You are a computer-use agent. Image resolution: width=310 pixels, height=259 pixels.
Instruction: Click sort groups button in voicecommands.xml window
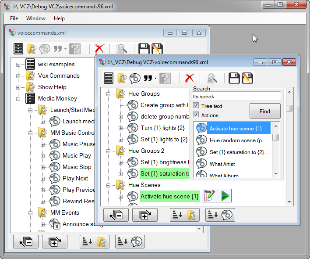tap(95, 241)
